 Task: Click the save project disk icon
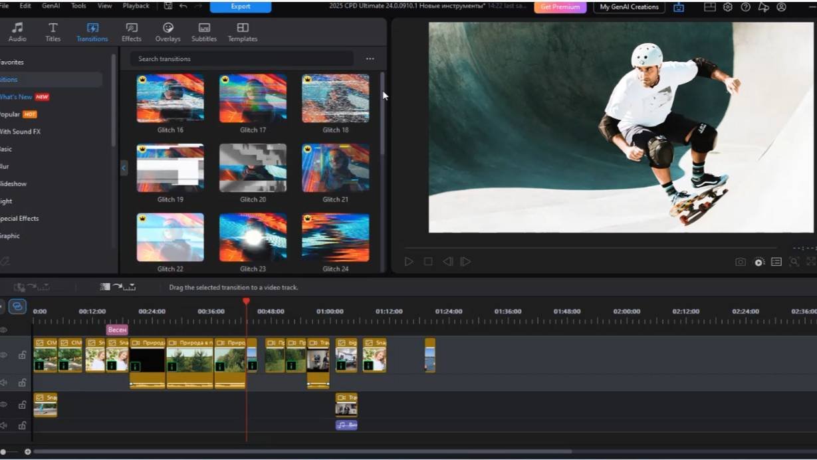[168, 6]
